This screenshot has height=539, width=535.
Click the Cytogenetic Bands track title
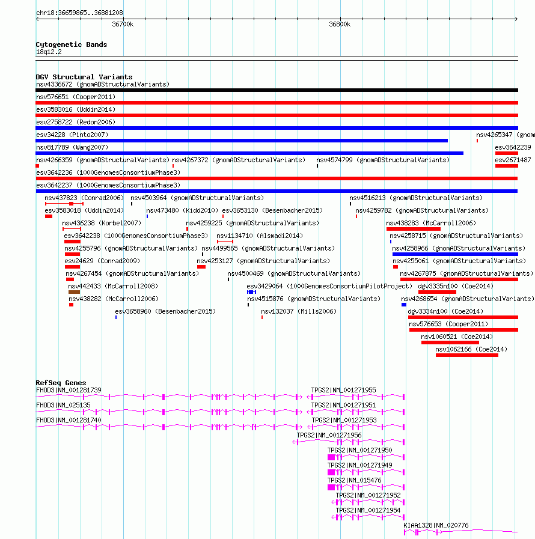click(72, 44)
